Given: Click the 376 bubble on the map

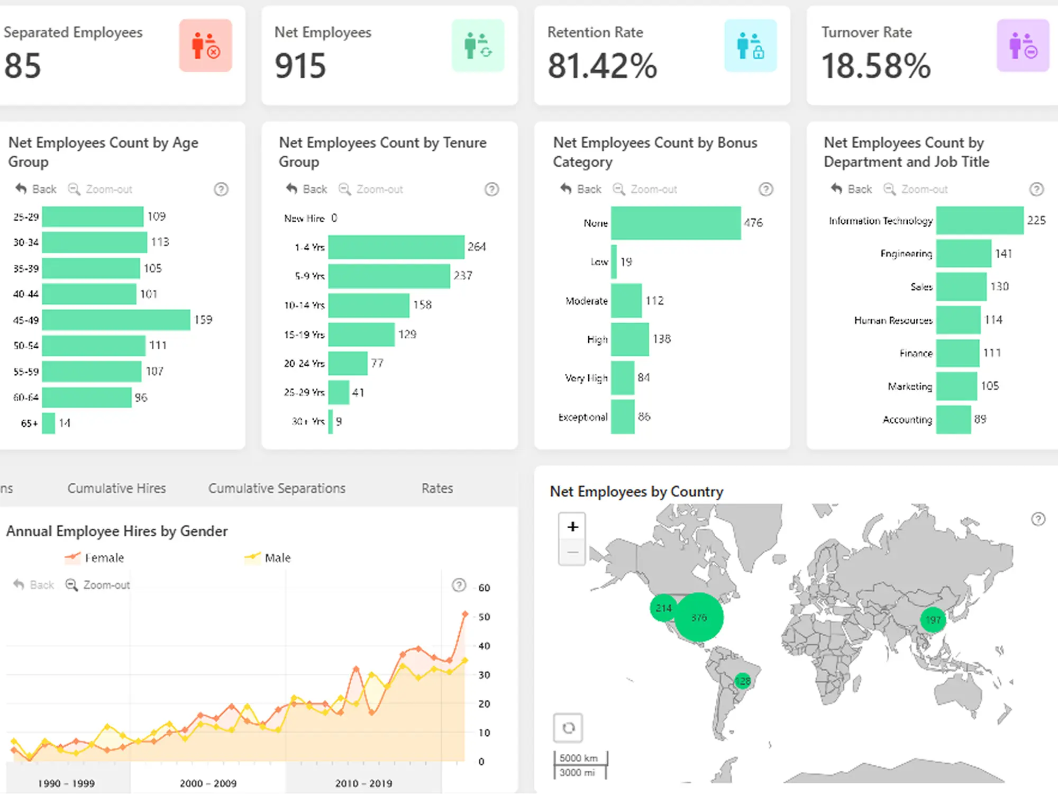Looking at the screenshot, I should coord(699,617).
